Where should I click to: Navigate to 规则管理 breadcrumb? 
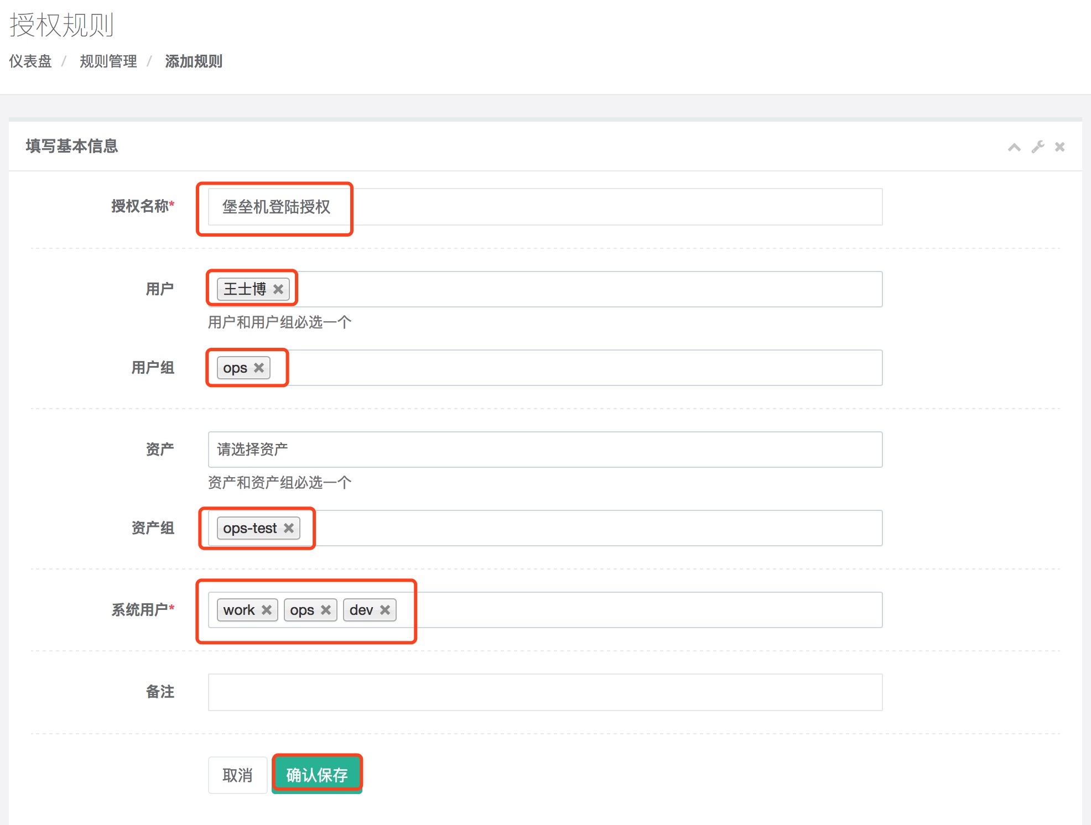tap(108, 61)
